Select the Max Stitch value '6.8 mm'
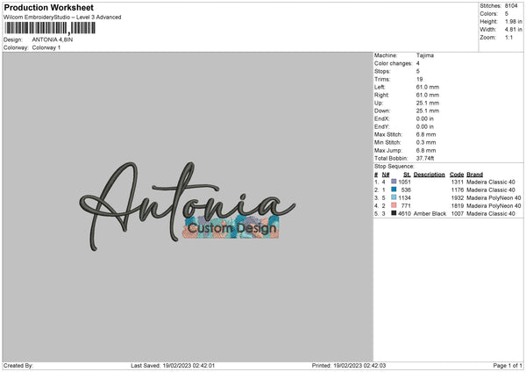526x372 pixels. 426,134
